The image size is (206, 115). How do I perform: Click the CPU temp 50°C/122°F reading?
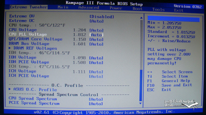pos(37,25)
